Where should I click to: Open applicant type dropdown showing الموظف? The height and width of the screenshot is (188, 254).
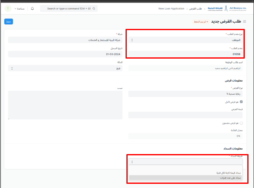point(185,40)
